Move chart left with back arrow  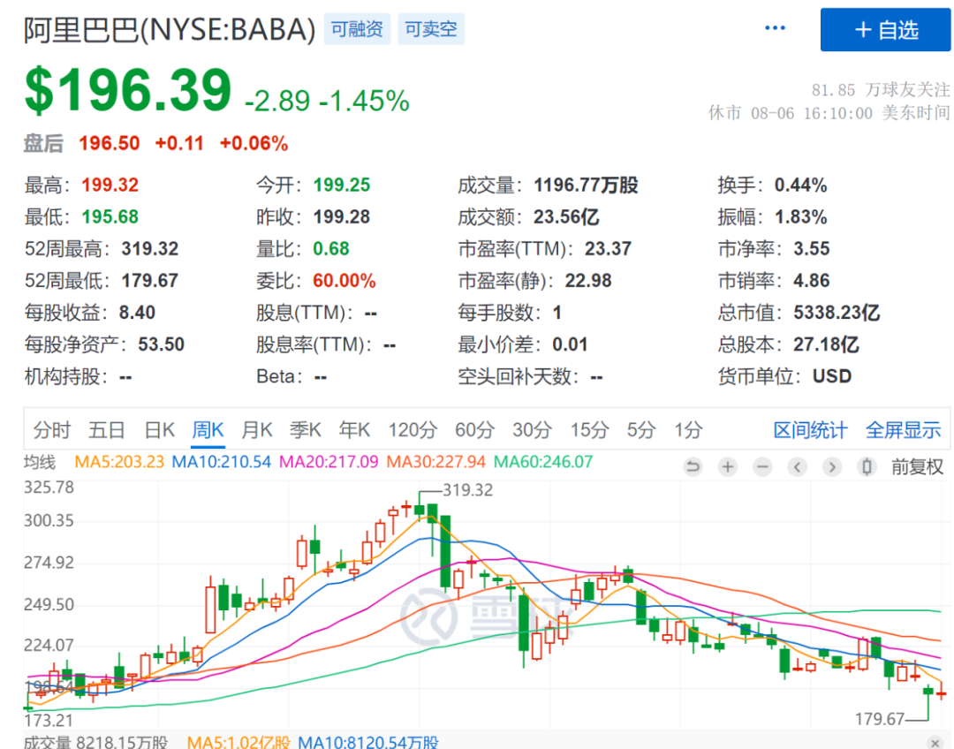[x=797, y=466]
